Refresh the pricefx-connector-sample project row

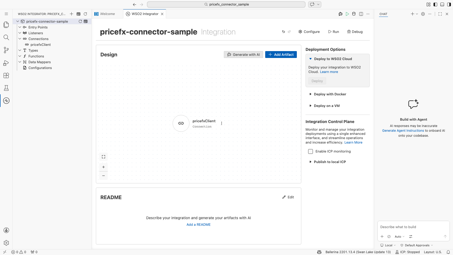pos(80,21)
